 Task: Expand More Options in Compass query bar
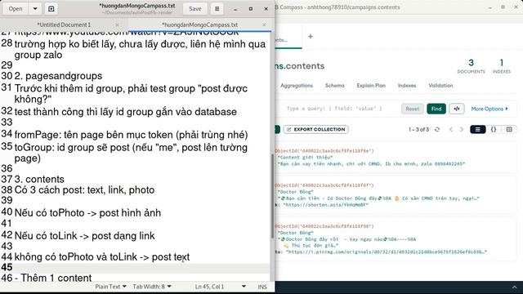coord(489,109)
